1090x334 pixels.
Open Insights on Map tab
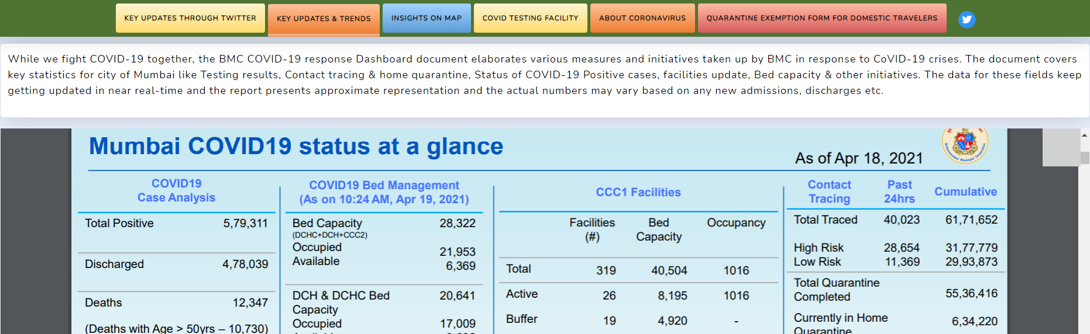(427, 18)
